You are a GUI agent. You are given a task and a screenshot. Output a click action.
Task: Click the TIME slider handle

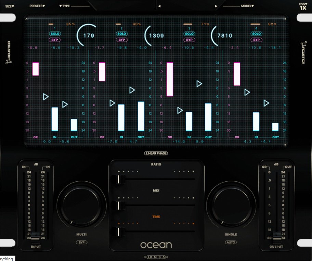click(x=118, y=232)
